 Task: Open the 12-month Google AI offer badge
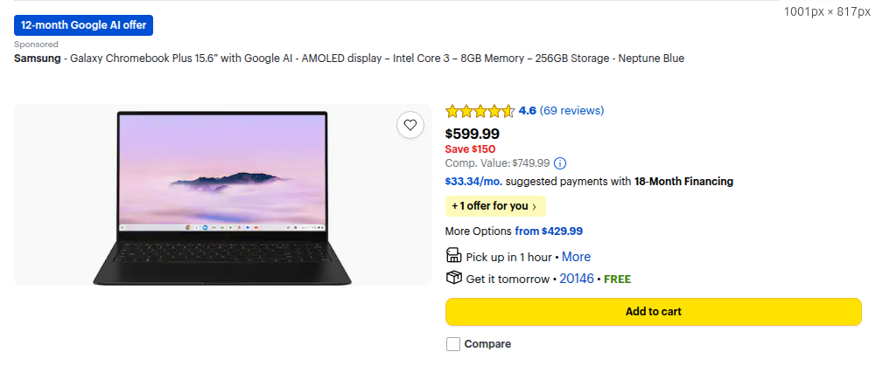83,25
